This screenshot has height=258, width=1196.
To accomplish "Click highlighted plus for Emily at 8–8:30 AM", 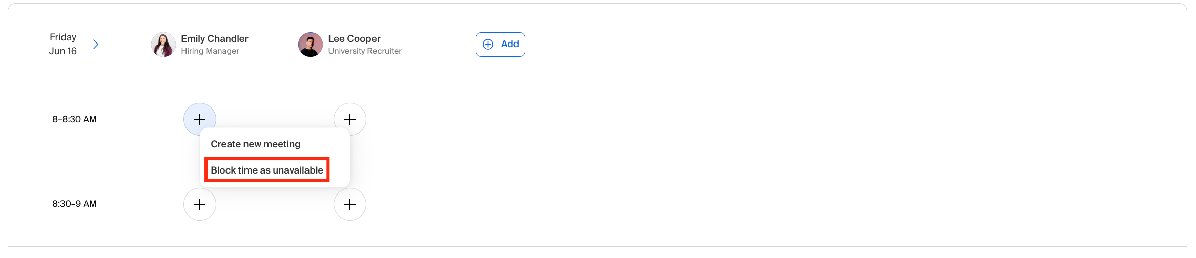I will tap(200, 119).
